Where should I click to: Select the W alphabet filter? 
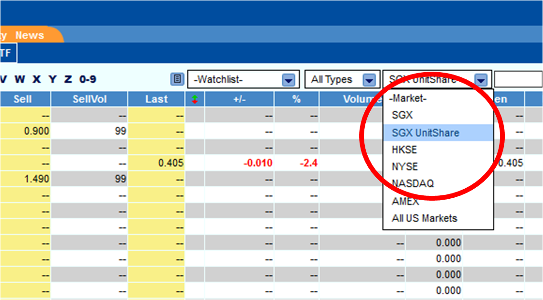(20, 79)
